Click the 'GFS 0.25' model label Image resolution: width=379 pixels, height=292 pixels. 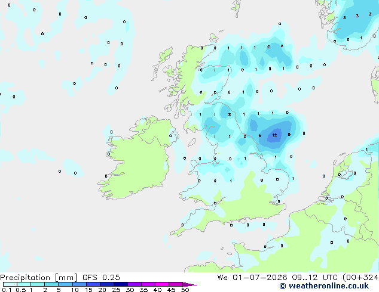tap(101, 278)
